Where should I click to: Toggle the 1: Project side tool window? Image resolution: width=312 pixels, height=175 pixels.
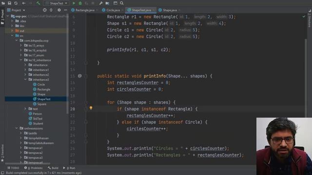click(2, 17)
